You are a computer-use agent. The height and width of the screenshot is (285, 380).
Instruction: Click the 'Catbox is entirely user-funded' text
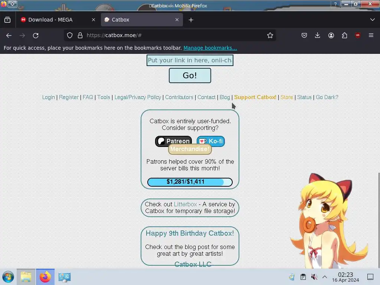point(190,124)
